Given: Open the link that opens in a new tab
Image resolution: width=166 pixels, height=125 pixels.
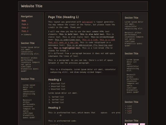Looking at the screenshot, I should pyautogui.click(x=82, y=41).
